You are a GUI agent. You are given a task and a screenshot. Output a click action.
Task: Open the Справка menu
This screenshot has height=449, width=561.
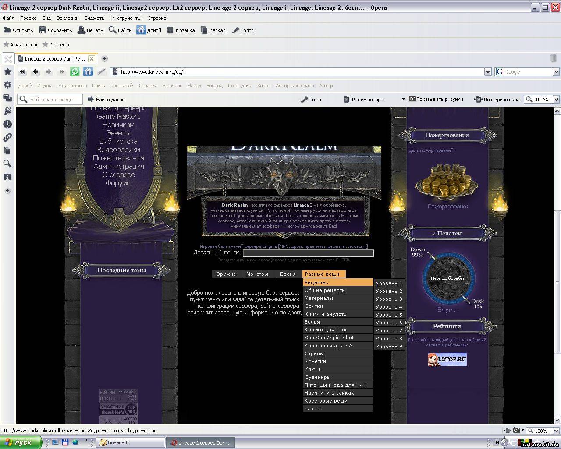157,18
